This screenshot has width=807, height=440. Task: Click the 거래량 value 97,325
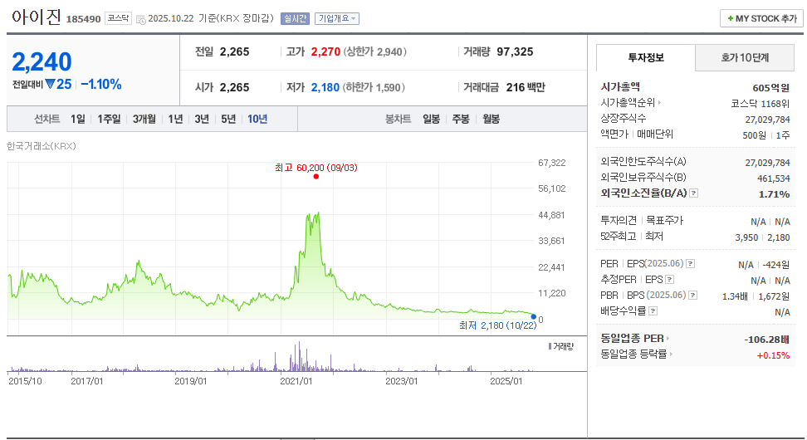click(x=516, y=52)
